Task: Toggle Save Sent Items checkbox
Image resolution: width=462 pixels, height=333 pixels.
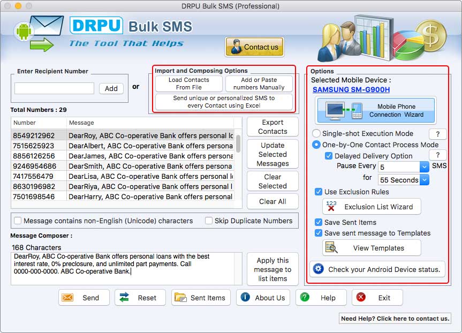Action: click(318, 222)
